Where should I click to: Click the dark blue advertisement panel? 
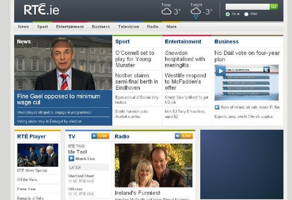pyautogui.click(x=242, y=165)
